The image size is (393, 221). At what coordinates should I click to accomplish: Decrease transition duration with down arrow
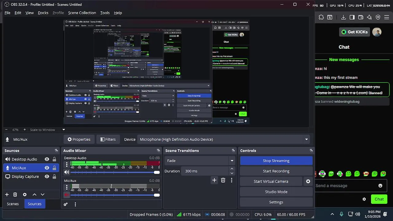point(232,173)
